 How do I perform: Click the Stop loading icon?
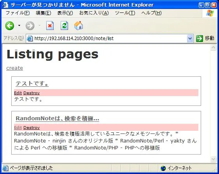coord(50,26)
